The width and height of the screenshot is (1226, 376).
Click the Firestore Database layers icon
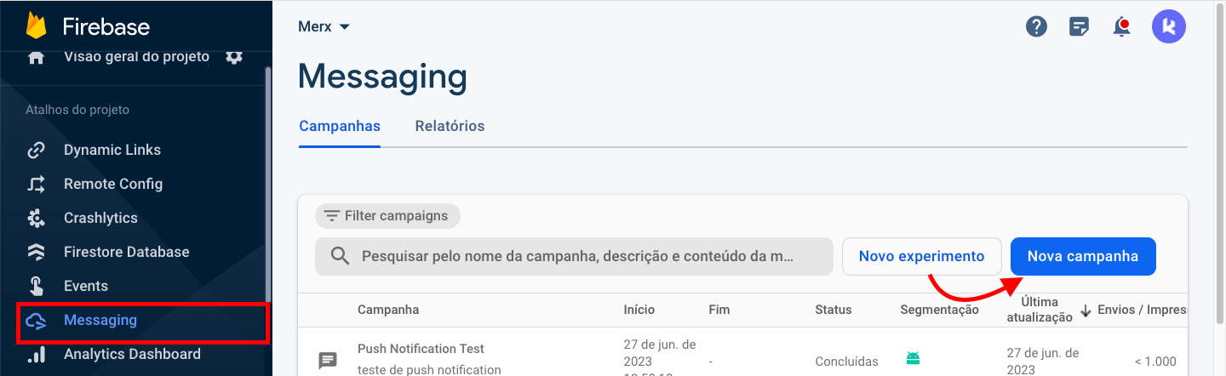(36, 252)
